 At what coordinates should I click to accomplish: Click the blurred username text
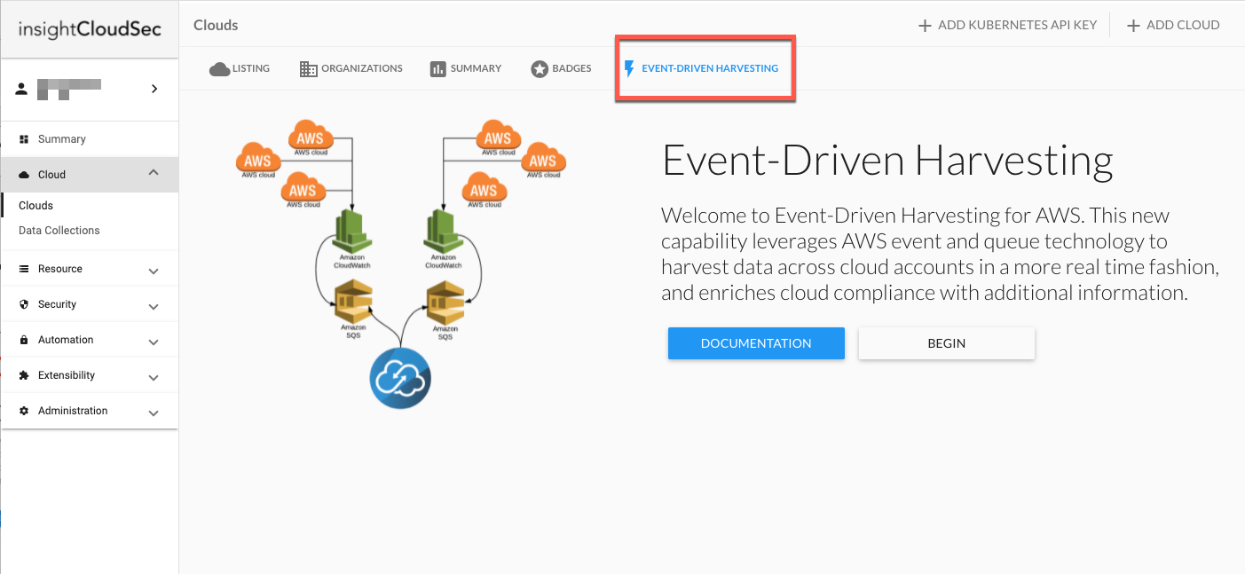(x=68, y=89)
